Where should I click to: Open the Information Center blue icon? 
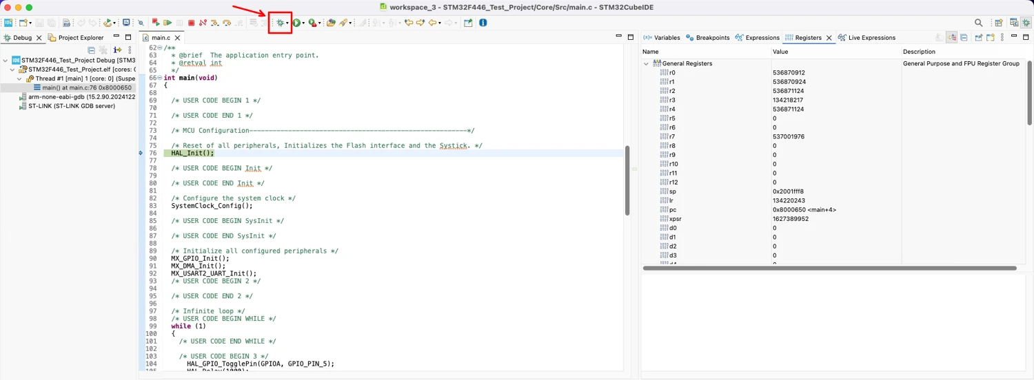coord(483,23)
